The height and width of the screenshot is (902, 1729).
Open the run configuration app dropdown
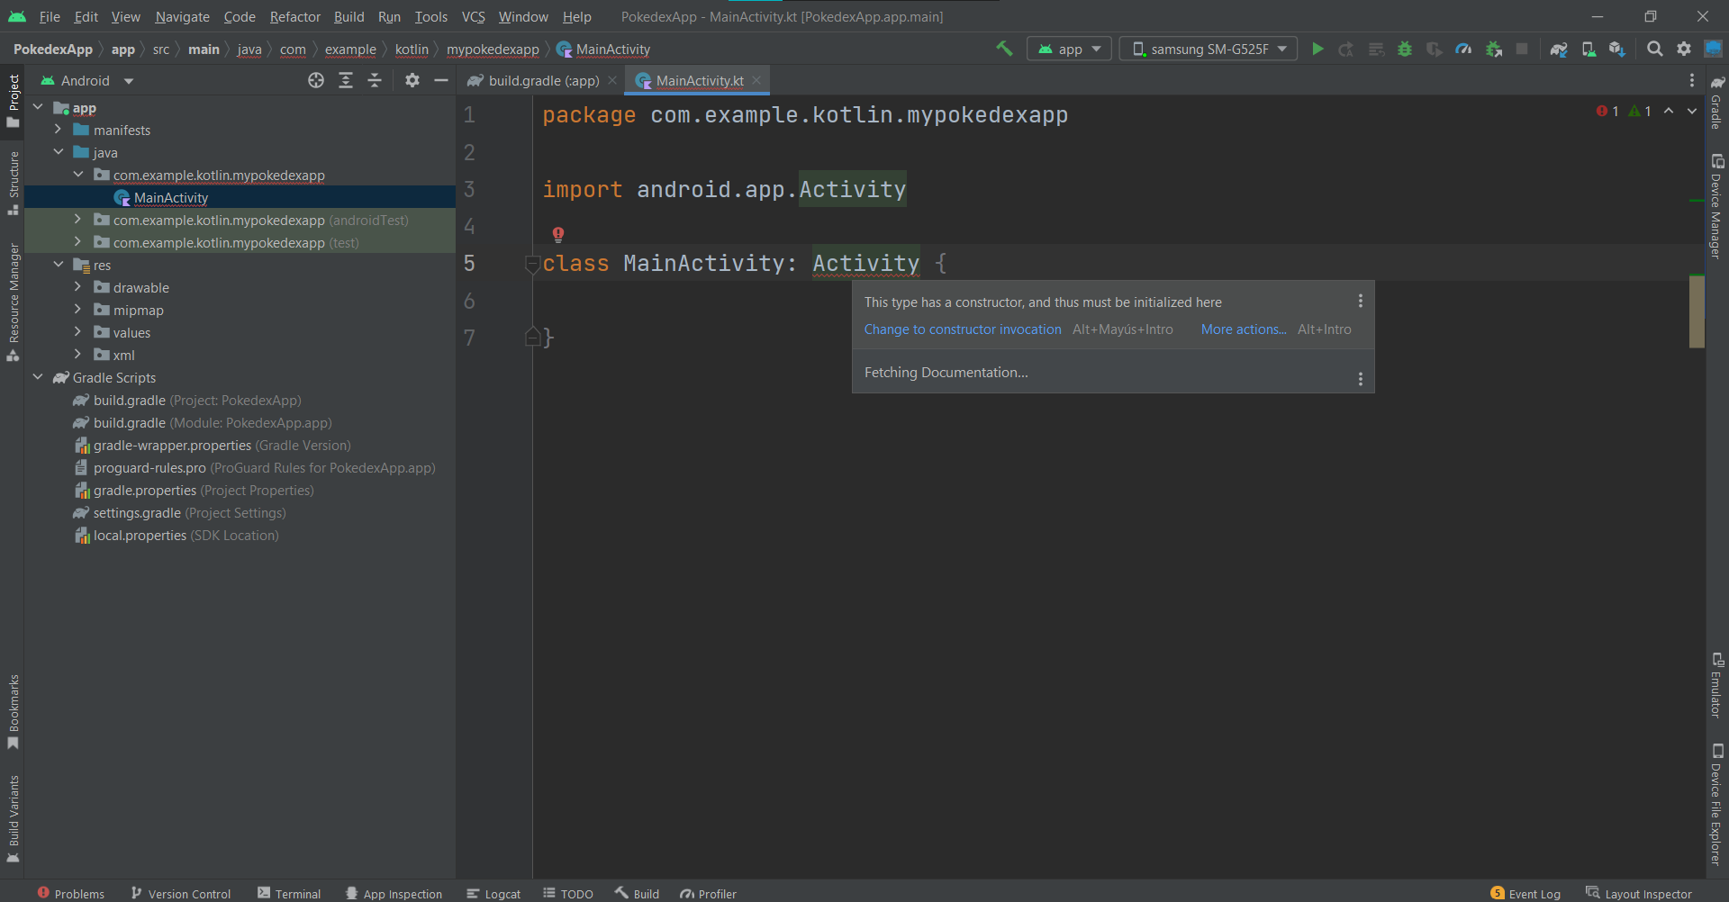(x=1069, y=49)
